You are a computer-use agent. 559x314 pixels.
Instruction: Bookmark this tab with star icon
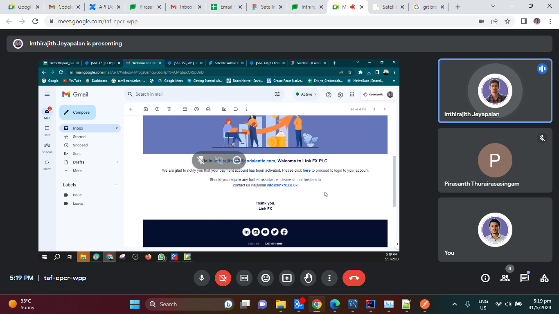[x=507, y=21]
